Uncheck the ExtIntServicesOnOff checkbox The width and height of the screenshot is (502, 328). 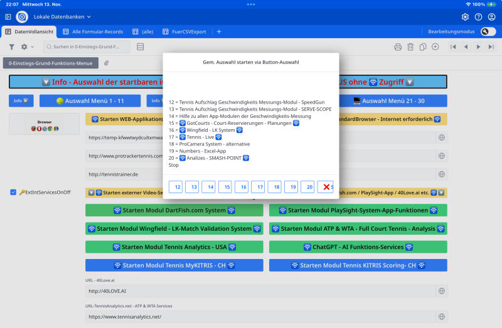[13, 192]
